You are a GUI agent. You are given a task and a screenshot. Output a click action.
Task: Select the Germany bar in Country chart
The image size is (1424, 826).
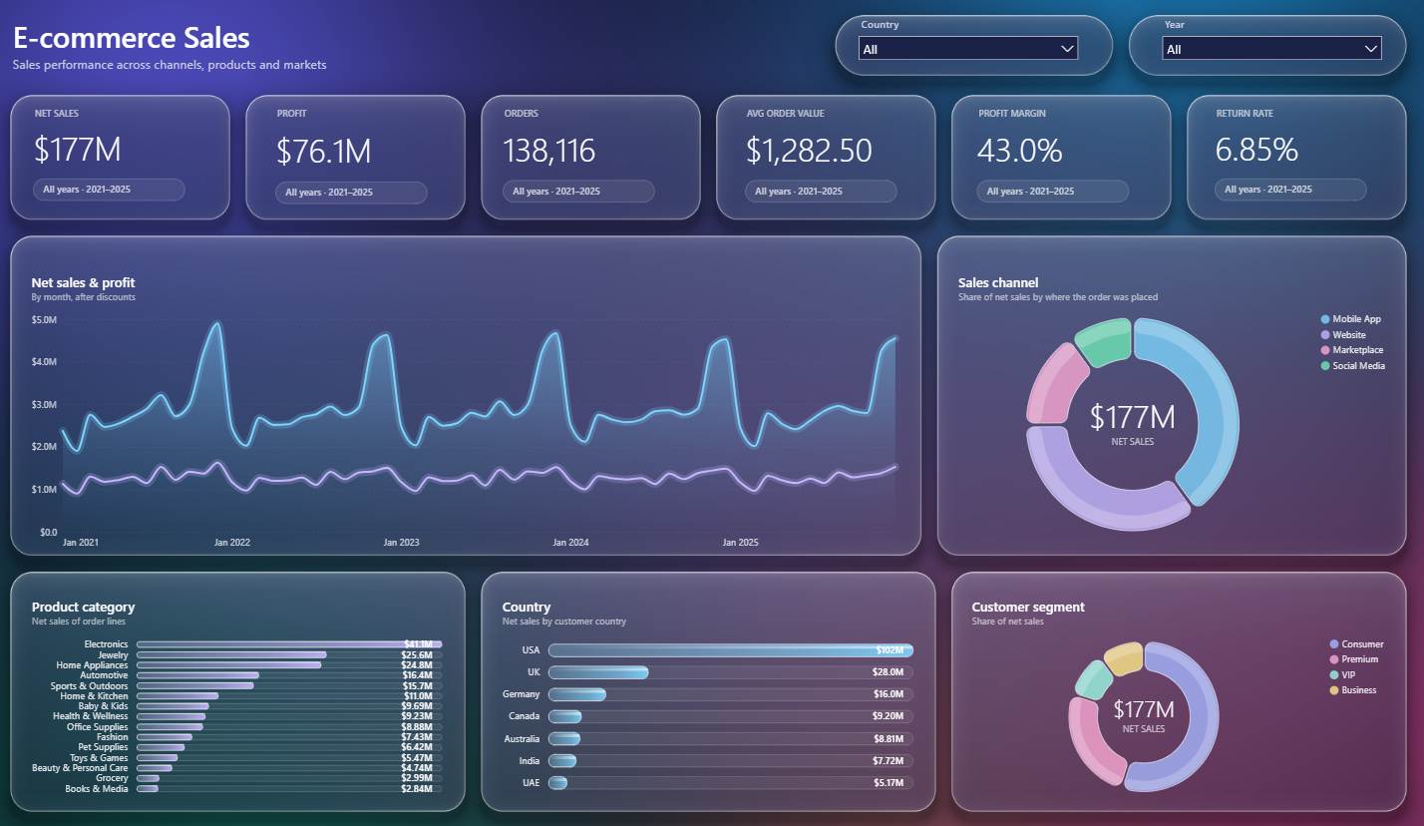(x=577, y=694)
